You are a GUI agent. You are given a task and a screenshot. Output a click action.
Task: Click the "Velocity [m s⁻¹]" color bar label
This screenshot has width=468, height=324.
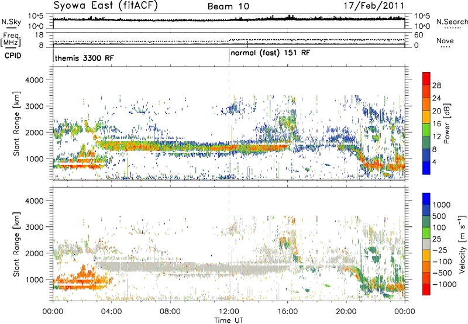click(x=462, y=244)
